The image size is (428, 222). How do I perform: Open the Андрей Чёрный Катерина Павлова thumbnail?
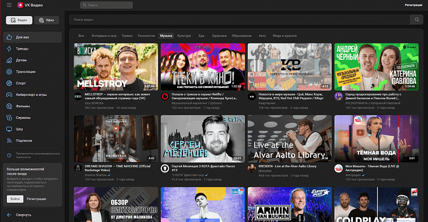pyautogui.click(x=376, y=67)
